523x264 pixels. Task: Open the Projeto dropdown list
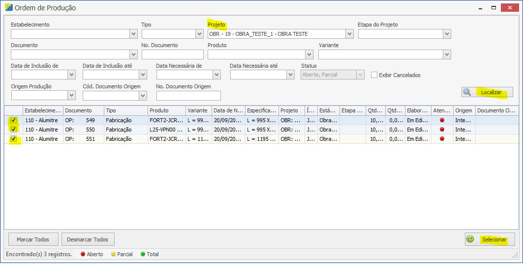pos(349,34)
